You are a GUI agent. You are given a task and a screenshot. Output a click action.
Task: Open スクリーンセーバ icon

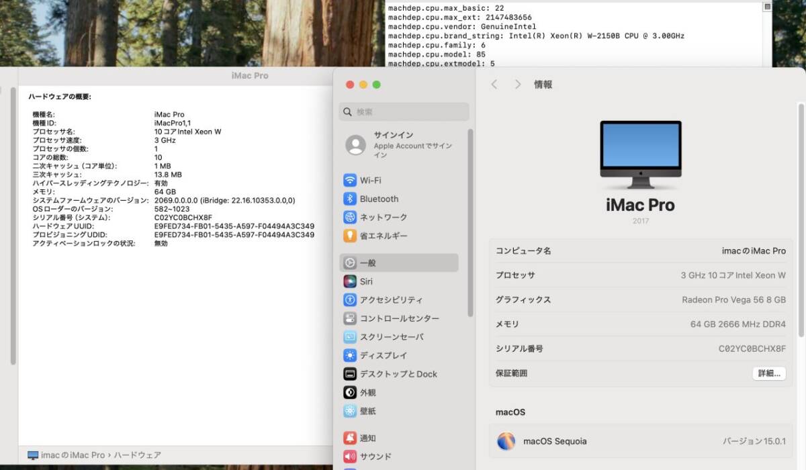tap(350, 337)
